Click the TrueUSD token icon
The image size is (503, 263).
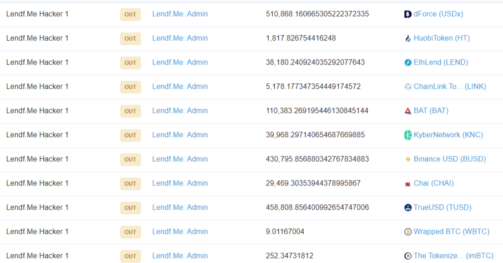tap(407, 208)
